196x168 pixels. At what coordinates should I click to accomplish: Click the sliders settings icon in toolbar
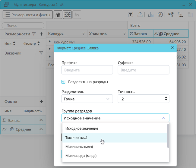click(67, 14)
